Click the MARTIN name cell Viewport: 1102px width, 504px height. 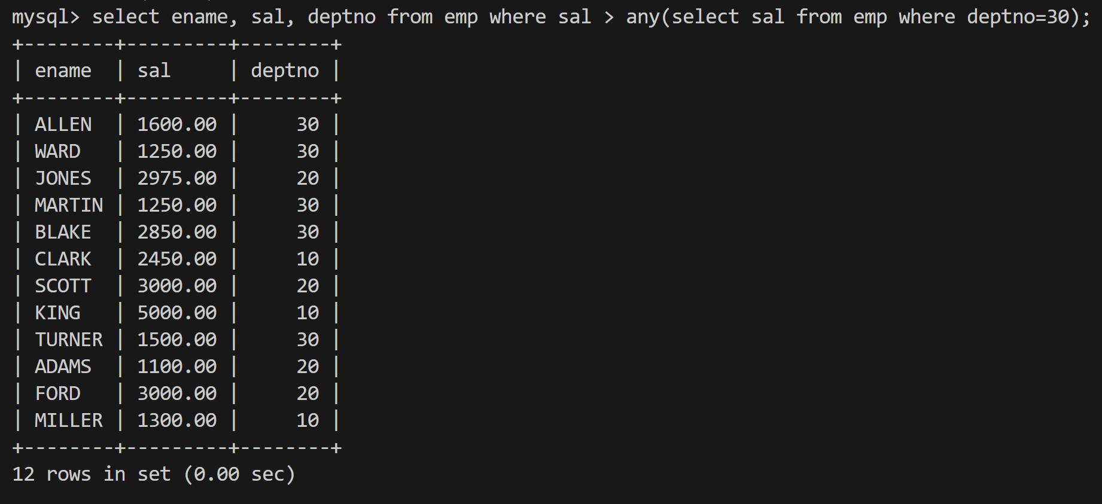pyautogui.click(x=69, y=205)
